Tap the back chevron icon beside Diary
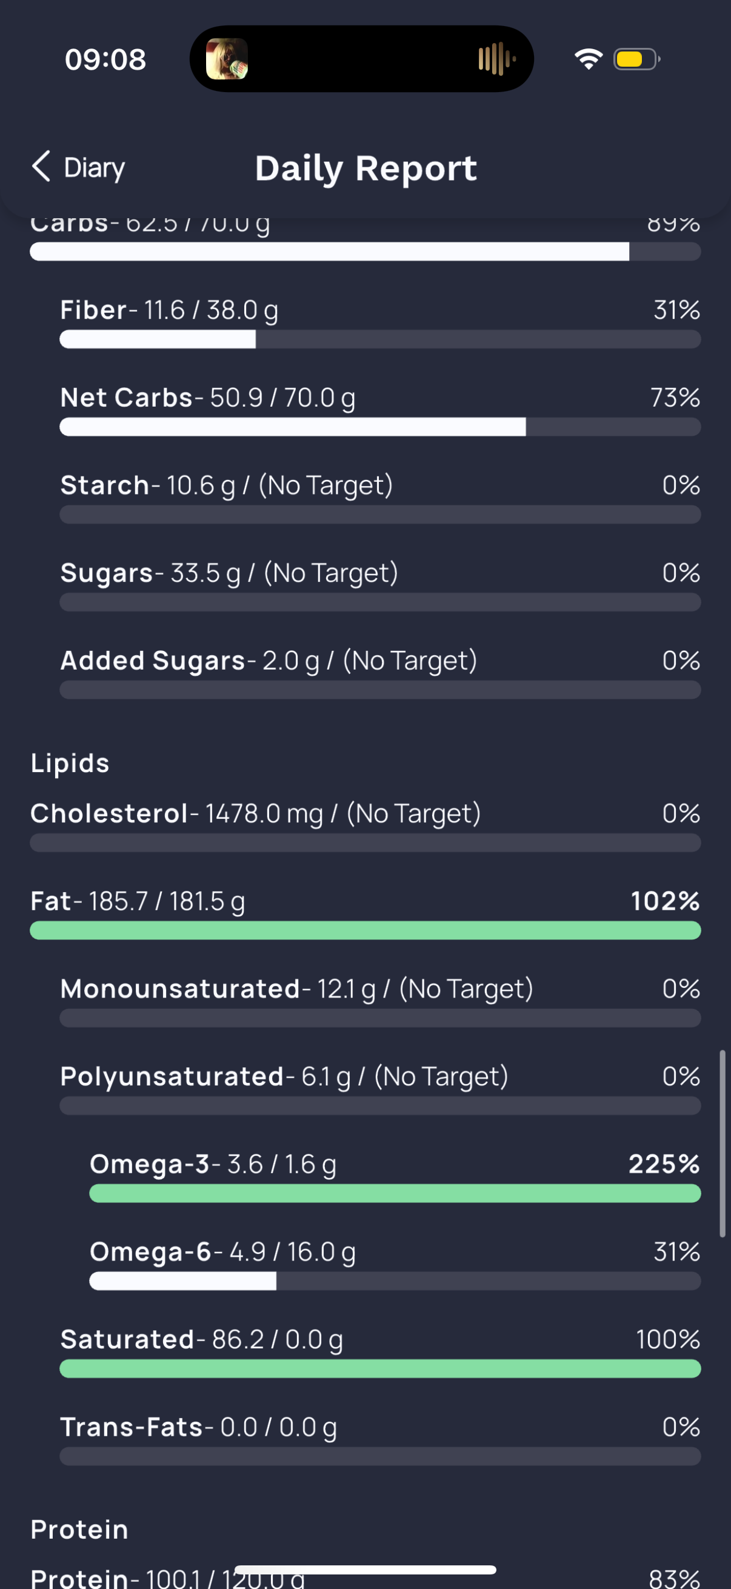Viewport: 731px width, 1589px height. point(41,167)
